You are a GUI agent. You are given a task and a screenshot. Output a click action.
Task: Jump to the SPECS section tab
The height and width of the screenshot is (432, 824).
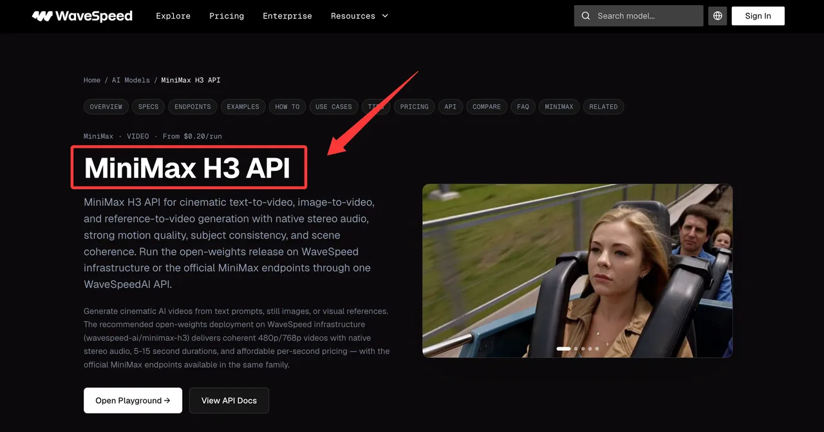tap(148, 107)
